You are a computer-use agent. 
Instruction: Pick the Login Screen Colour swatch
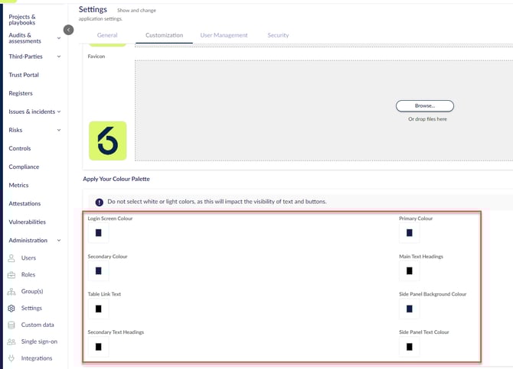pos(98,233)
